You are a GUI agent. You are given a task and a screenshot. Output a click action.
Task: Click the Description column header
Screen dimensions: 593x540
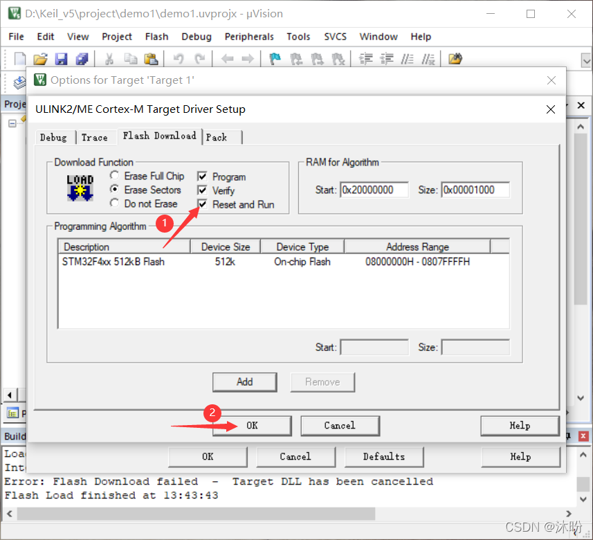pos(124,246)
